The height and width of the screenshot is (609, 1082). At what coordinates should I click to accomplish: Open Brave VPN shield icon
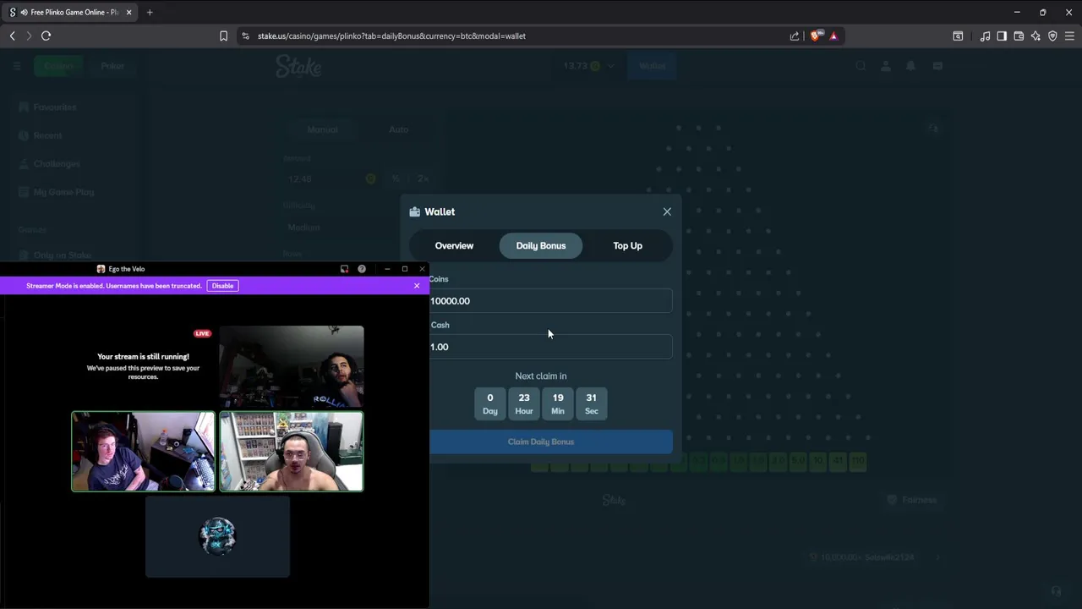pyautogui.click(x=1052, y=36)
